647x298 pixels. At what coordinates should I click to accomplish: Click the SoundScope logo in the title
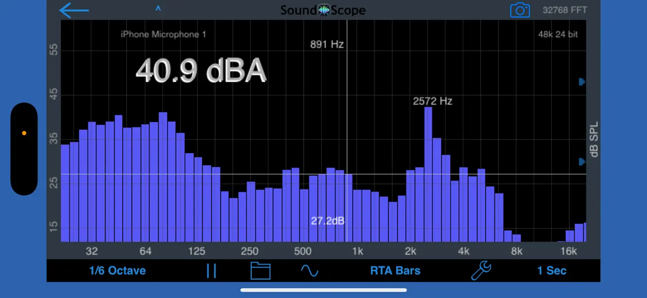[323, 10]
